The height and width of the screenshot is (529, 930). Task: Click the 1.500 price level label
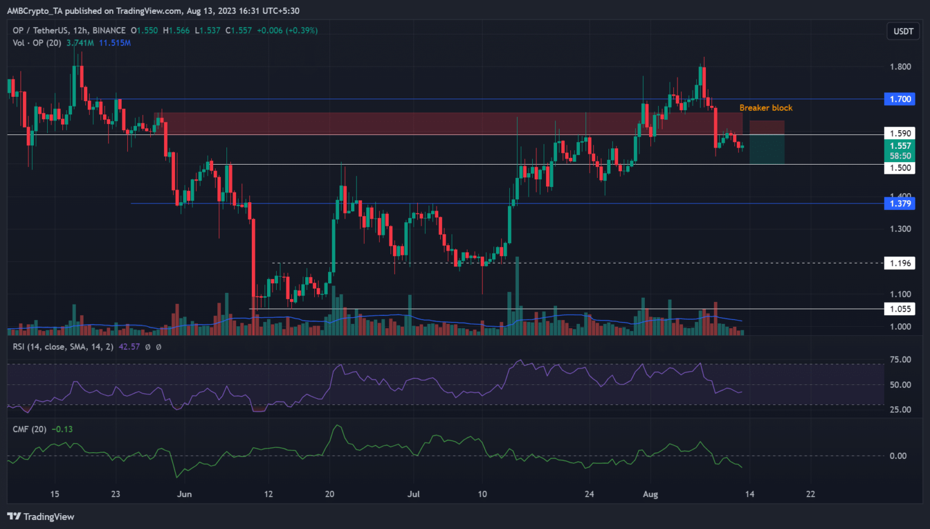pos(900,168)
